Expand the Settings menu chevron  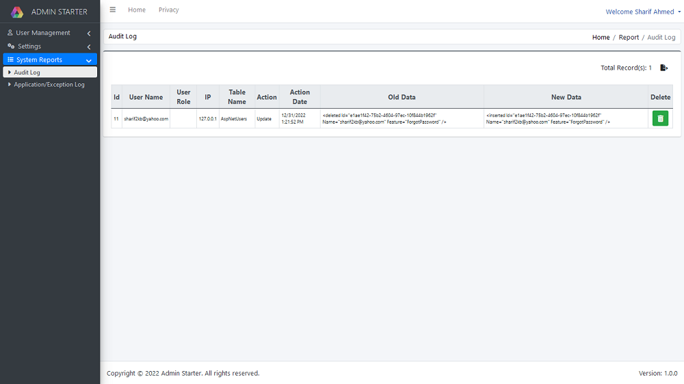coord(89,47)
